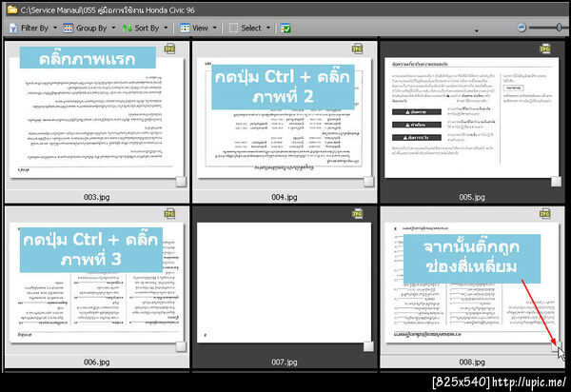Click the file name 006.jpg
This screenshot has width=571, height=392.
pos(96,362)
